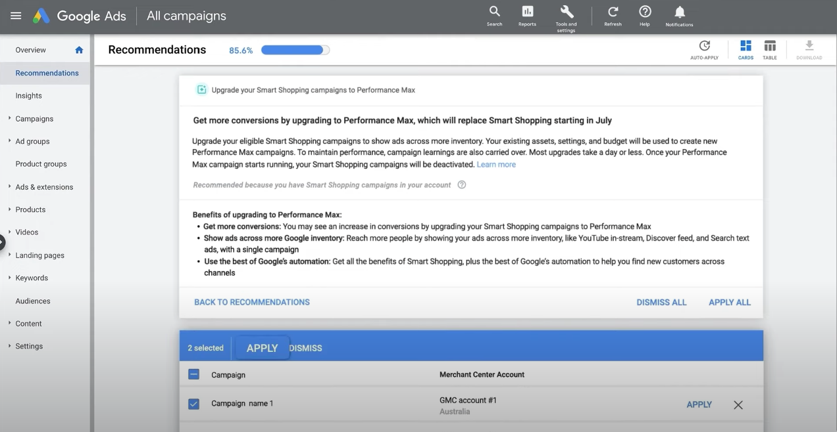Click the 2 selected label

pyautogui.click(x=205, y=348)
